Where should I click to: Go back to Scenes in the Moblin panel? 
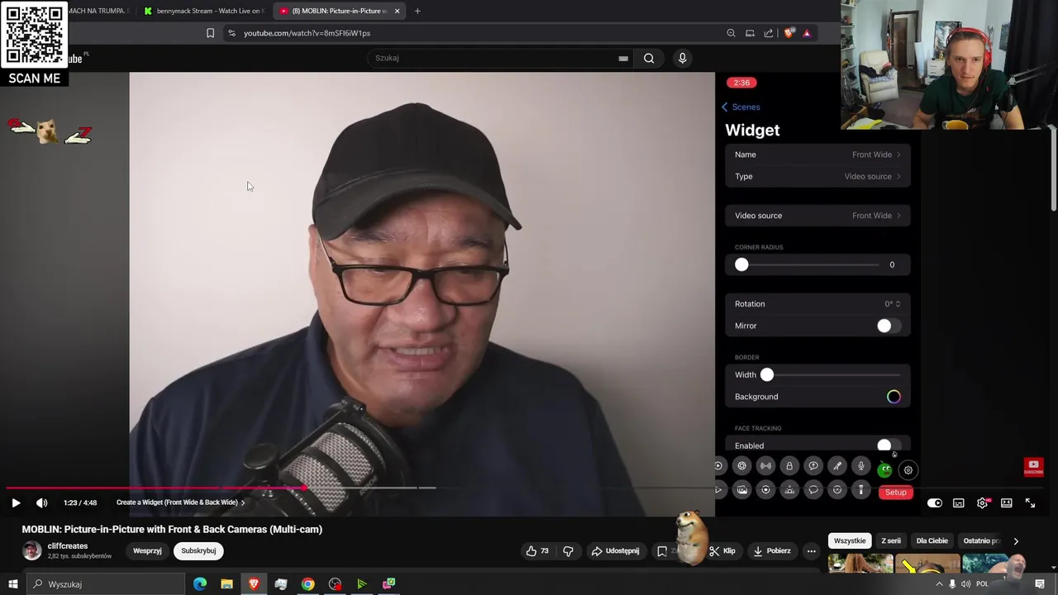tap(741, 107)
